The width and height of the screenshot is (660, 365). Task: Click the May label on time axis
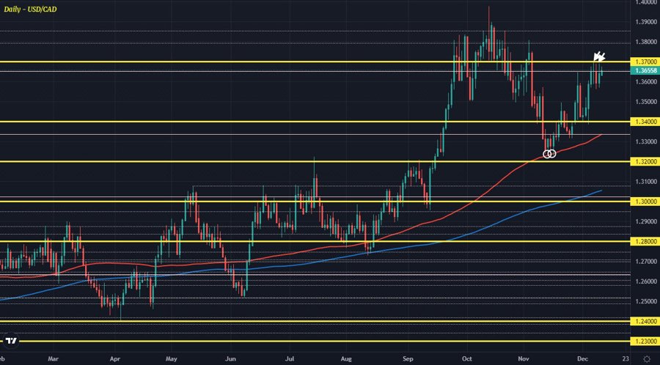[172, 359]
